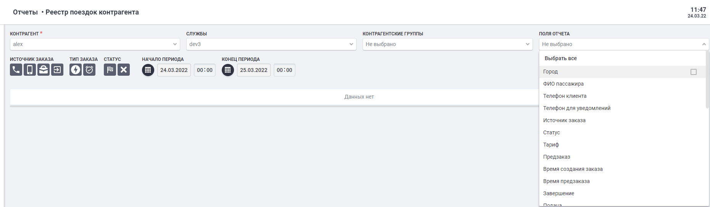Toggle the arrow-in-box order source filter

pyautogui.click(x=57, y=70)
